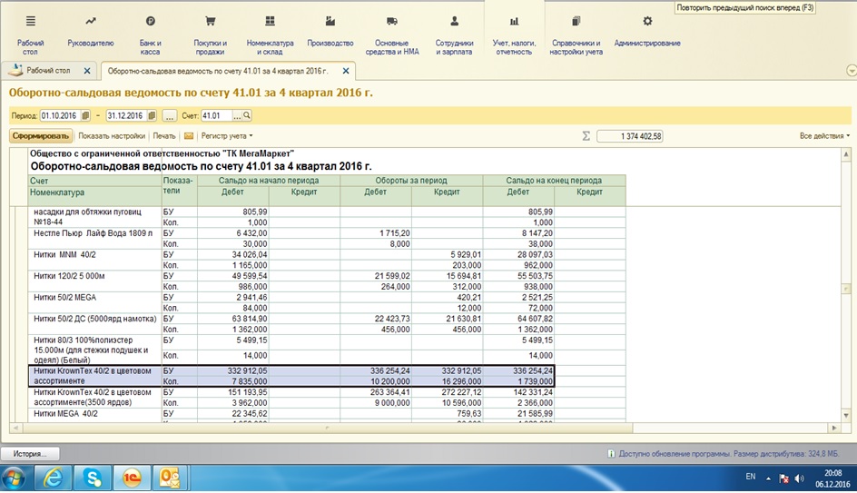Screen dimensions: 857x493
Task: Open period selection ellipsis button
Action: click(x=170, y=116)
